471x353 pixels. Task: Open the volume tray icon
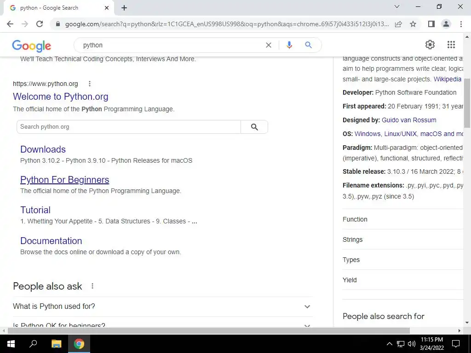pos(412,344)
